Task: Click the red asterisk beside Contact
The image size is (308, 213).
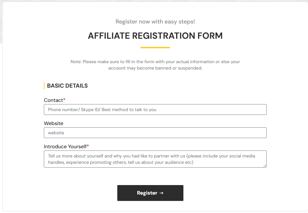Action: (x=64, y=100)
